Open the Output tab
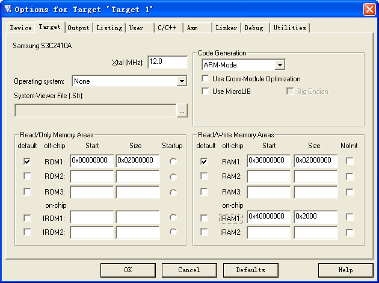 pyautogui.click(x=78, y=28)
